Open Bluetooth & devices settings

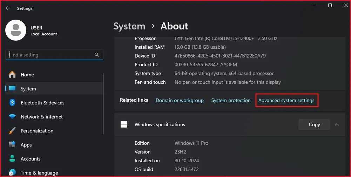pyautogui.click(x=54, y=103)
